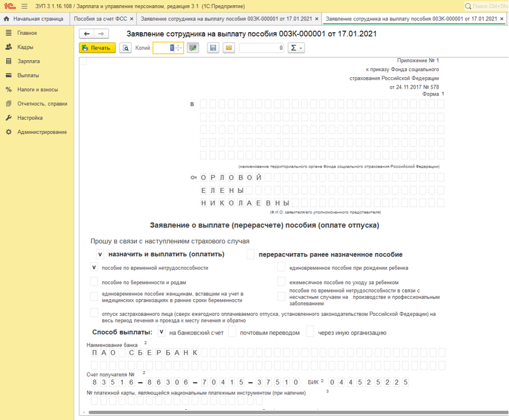Check 'пособие по беременности и родам' box
The height and width of the screenshot is (420, 509).
point(94,282)
